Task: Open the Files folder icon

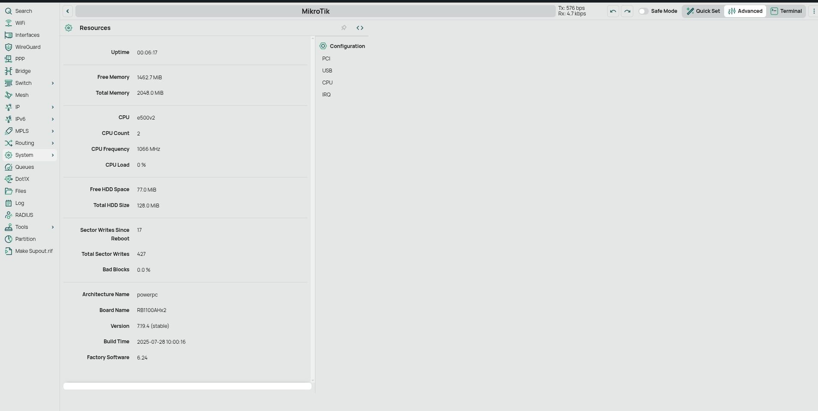Action: (x=8, y=191)
